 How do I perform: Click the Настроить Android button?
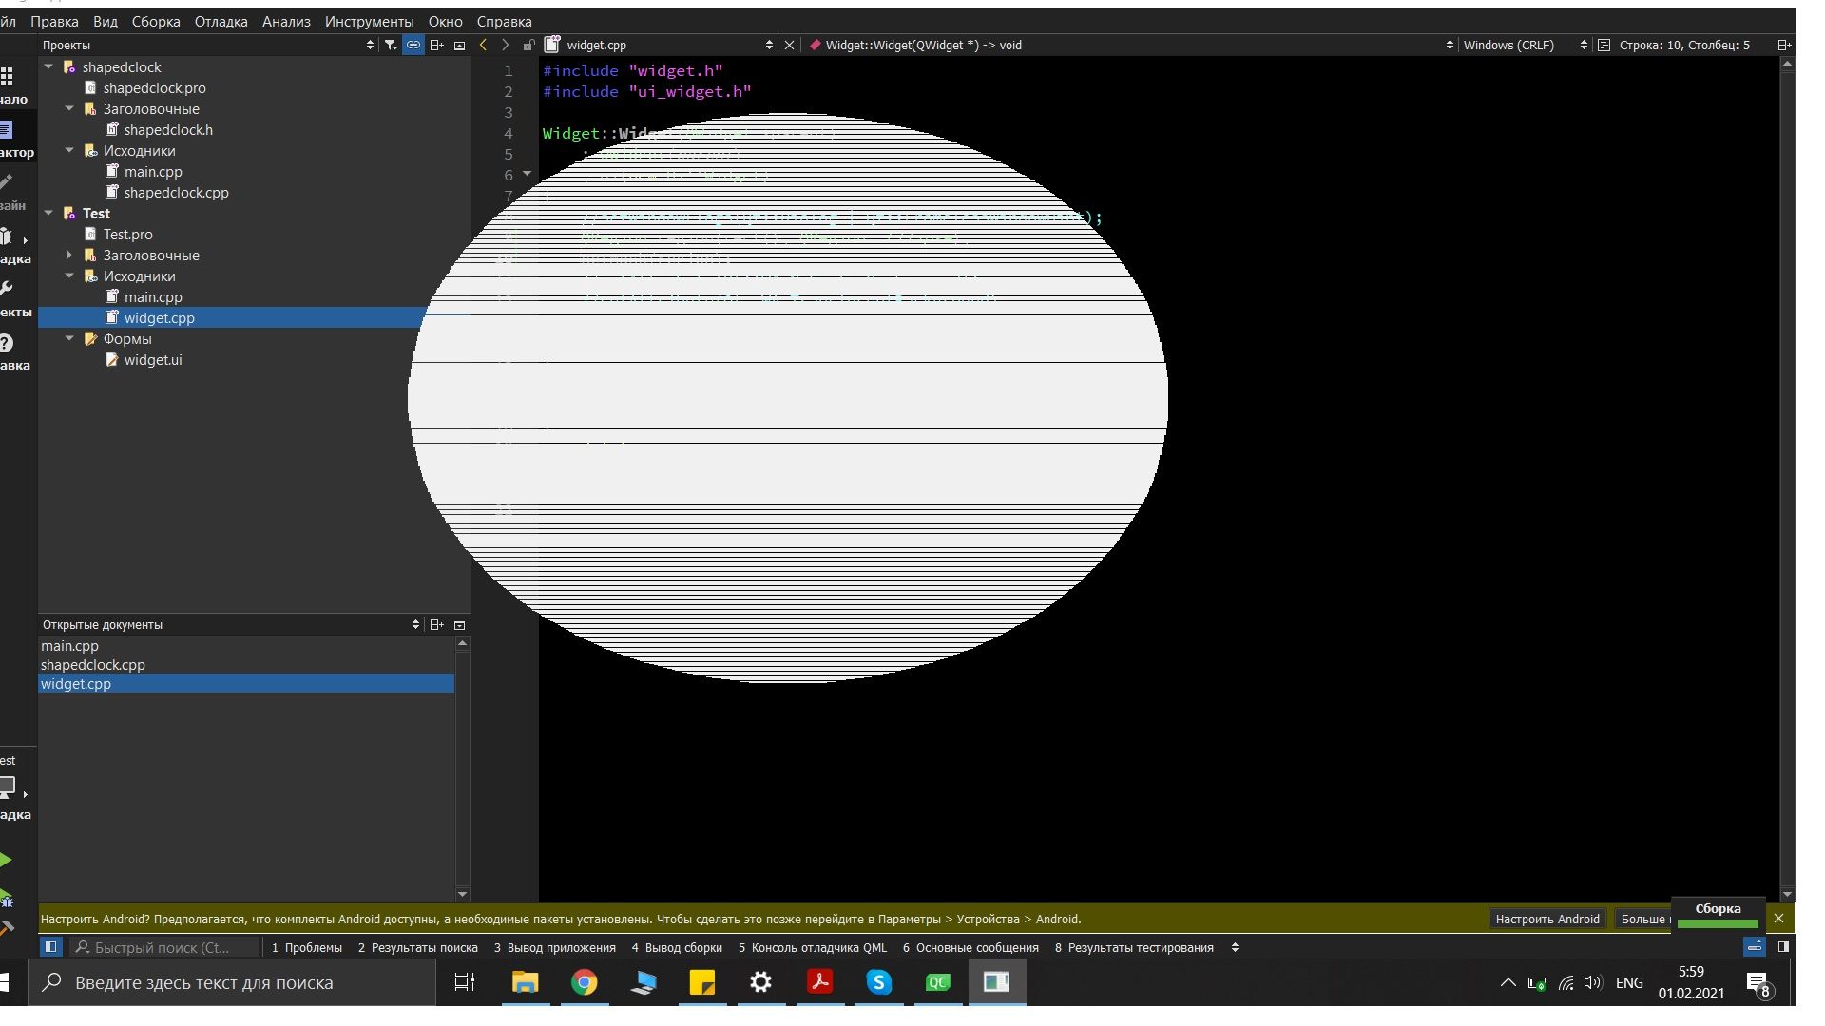[x=1546, y=919]
